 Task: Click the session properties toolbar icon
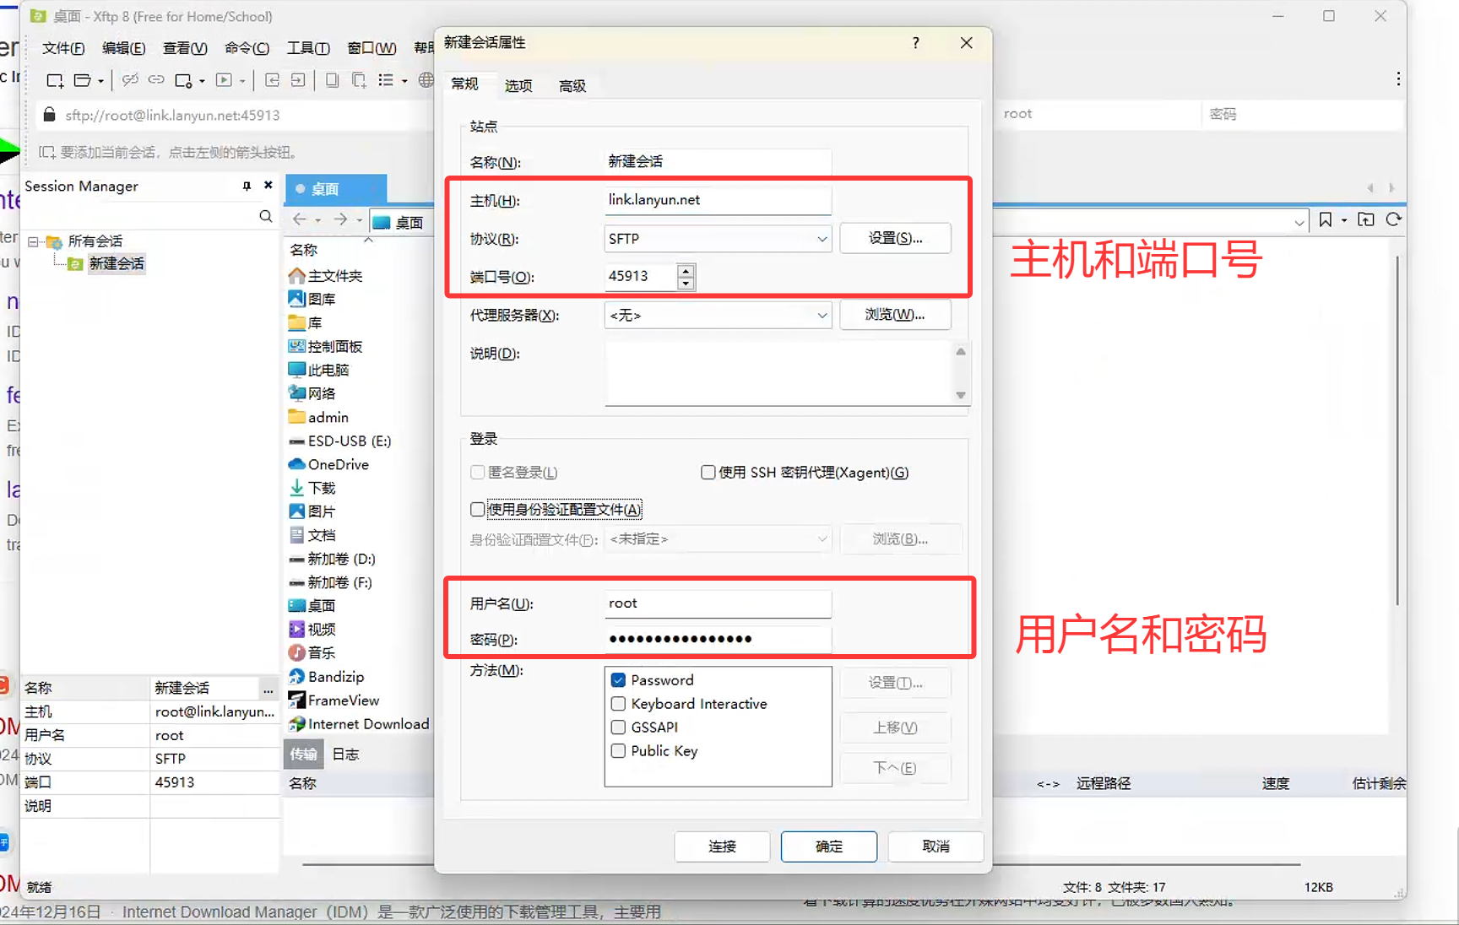point(183,80)
